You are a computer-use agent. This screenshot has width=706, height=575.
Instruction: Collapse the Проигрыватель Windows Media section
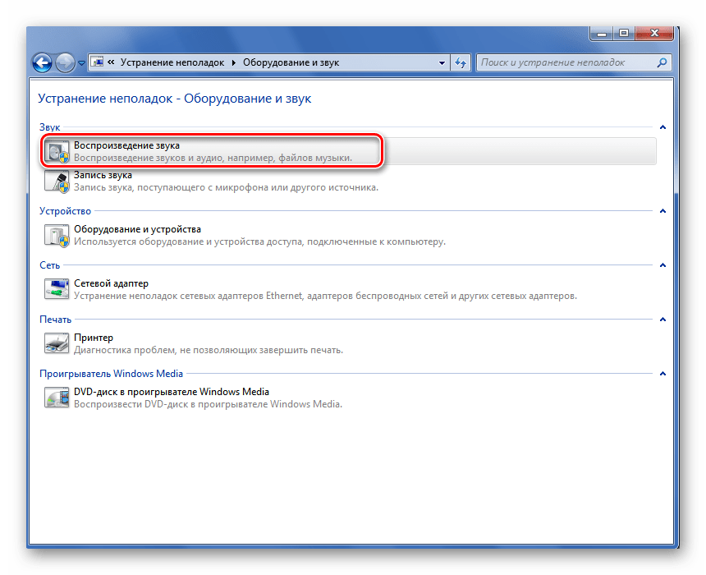pyautogui.click(x=662, y=374)
